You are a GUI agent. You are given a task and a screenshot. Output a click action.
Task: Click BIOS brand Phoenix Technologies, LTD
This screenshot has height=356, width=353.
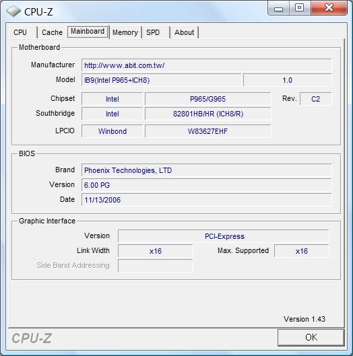pos(206,170)
